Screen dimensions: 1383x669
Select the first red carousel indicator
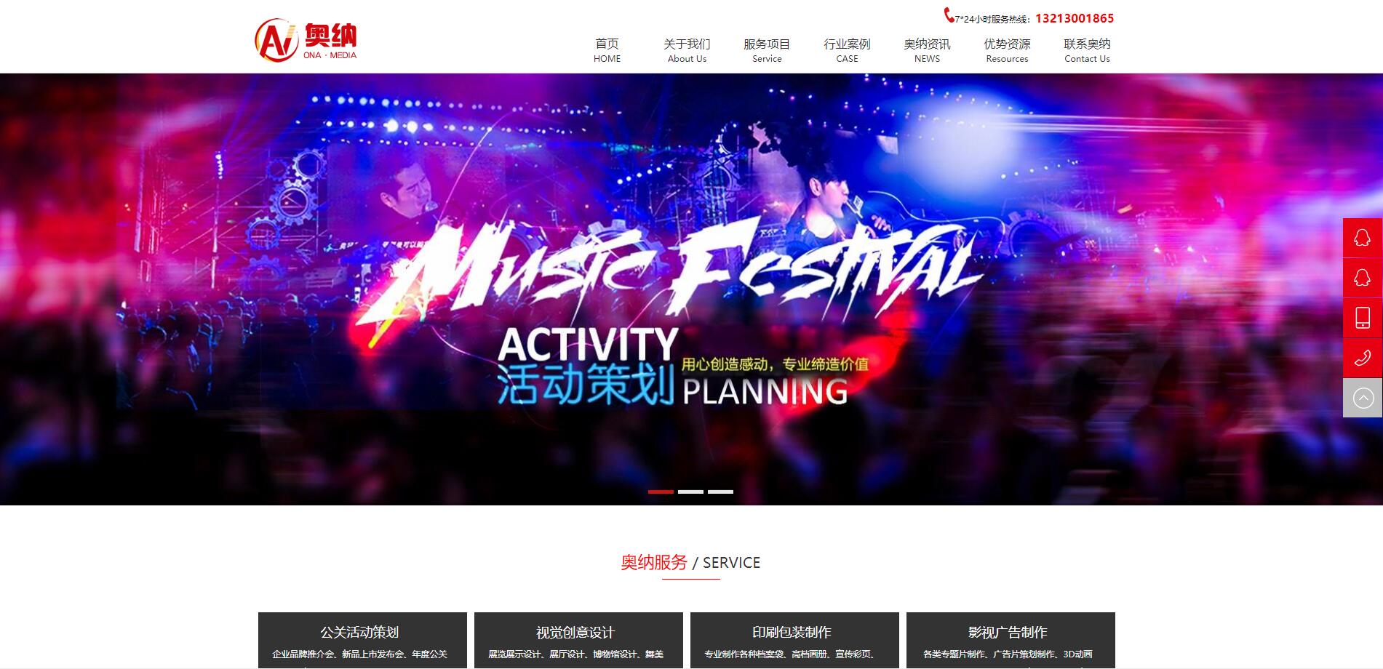point(661,492)
